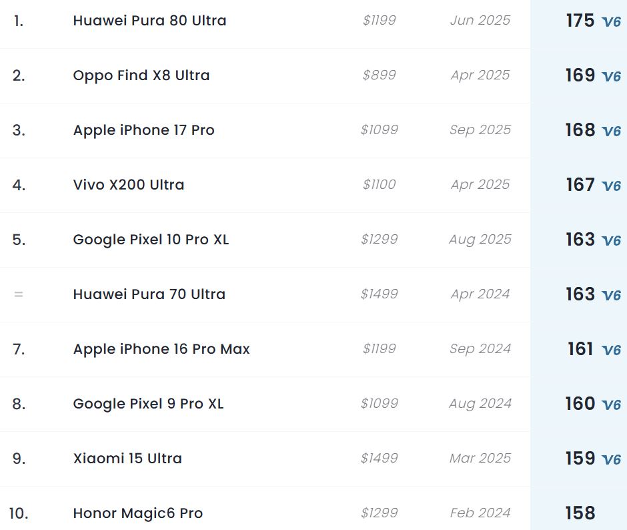Click the V6 badge beside score 169
The image size is (627, 530).
(611, 77)
